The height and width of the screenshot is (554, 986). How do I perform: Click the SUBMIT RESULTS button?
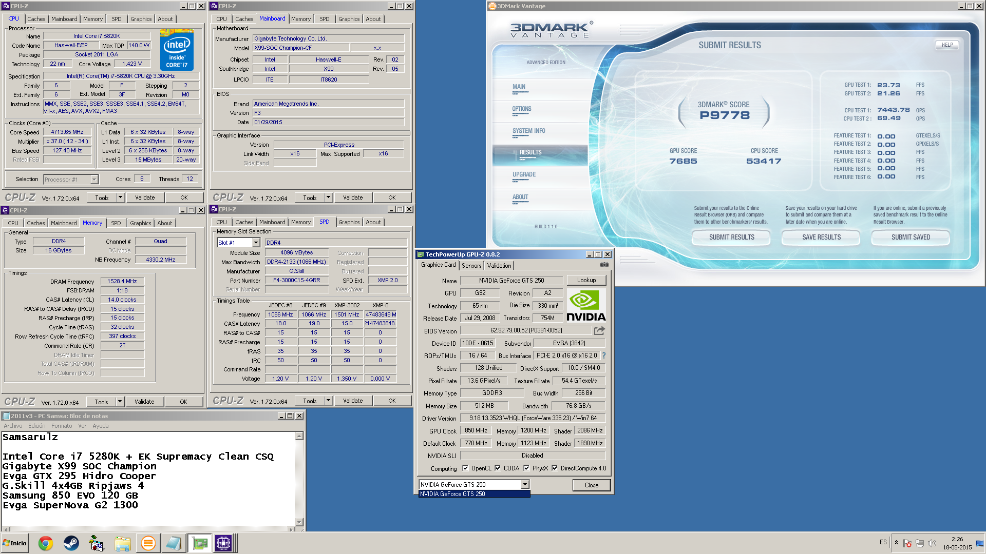click(x=731, y=237)
